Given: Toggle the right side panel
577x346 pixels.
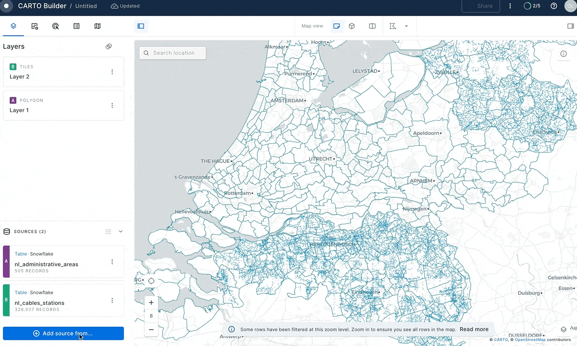Looking at the screenshot, I should [570, 26].
